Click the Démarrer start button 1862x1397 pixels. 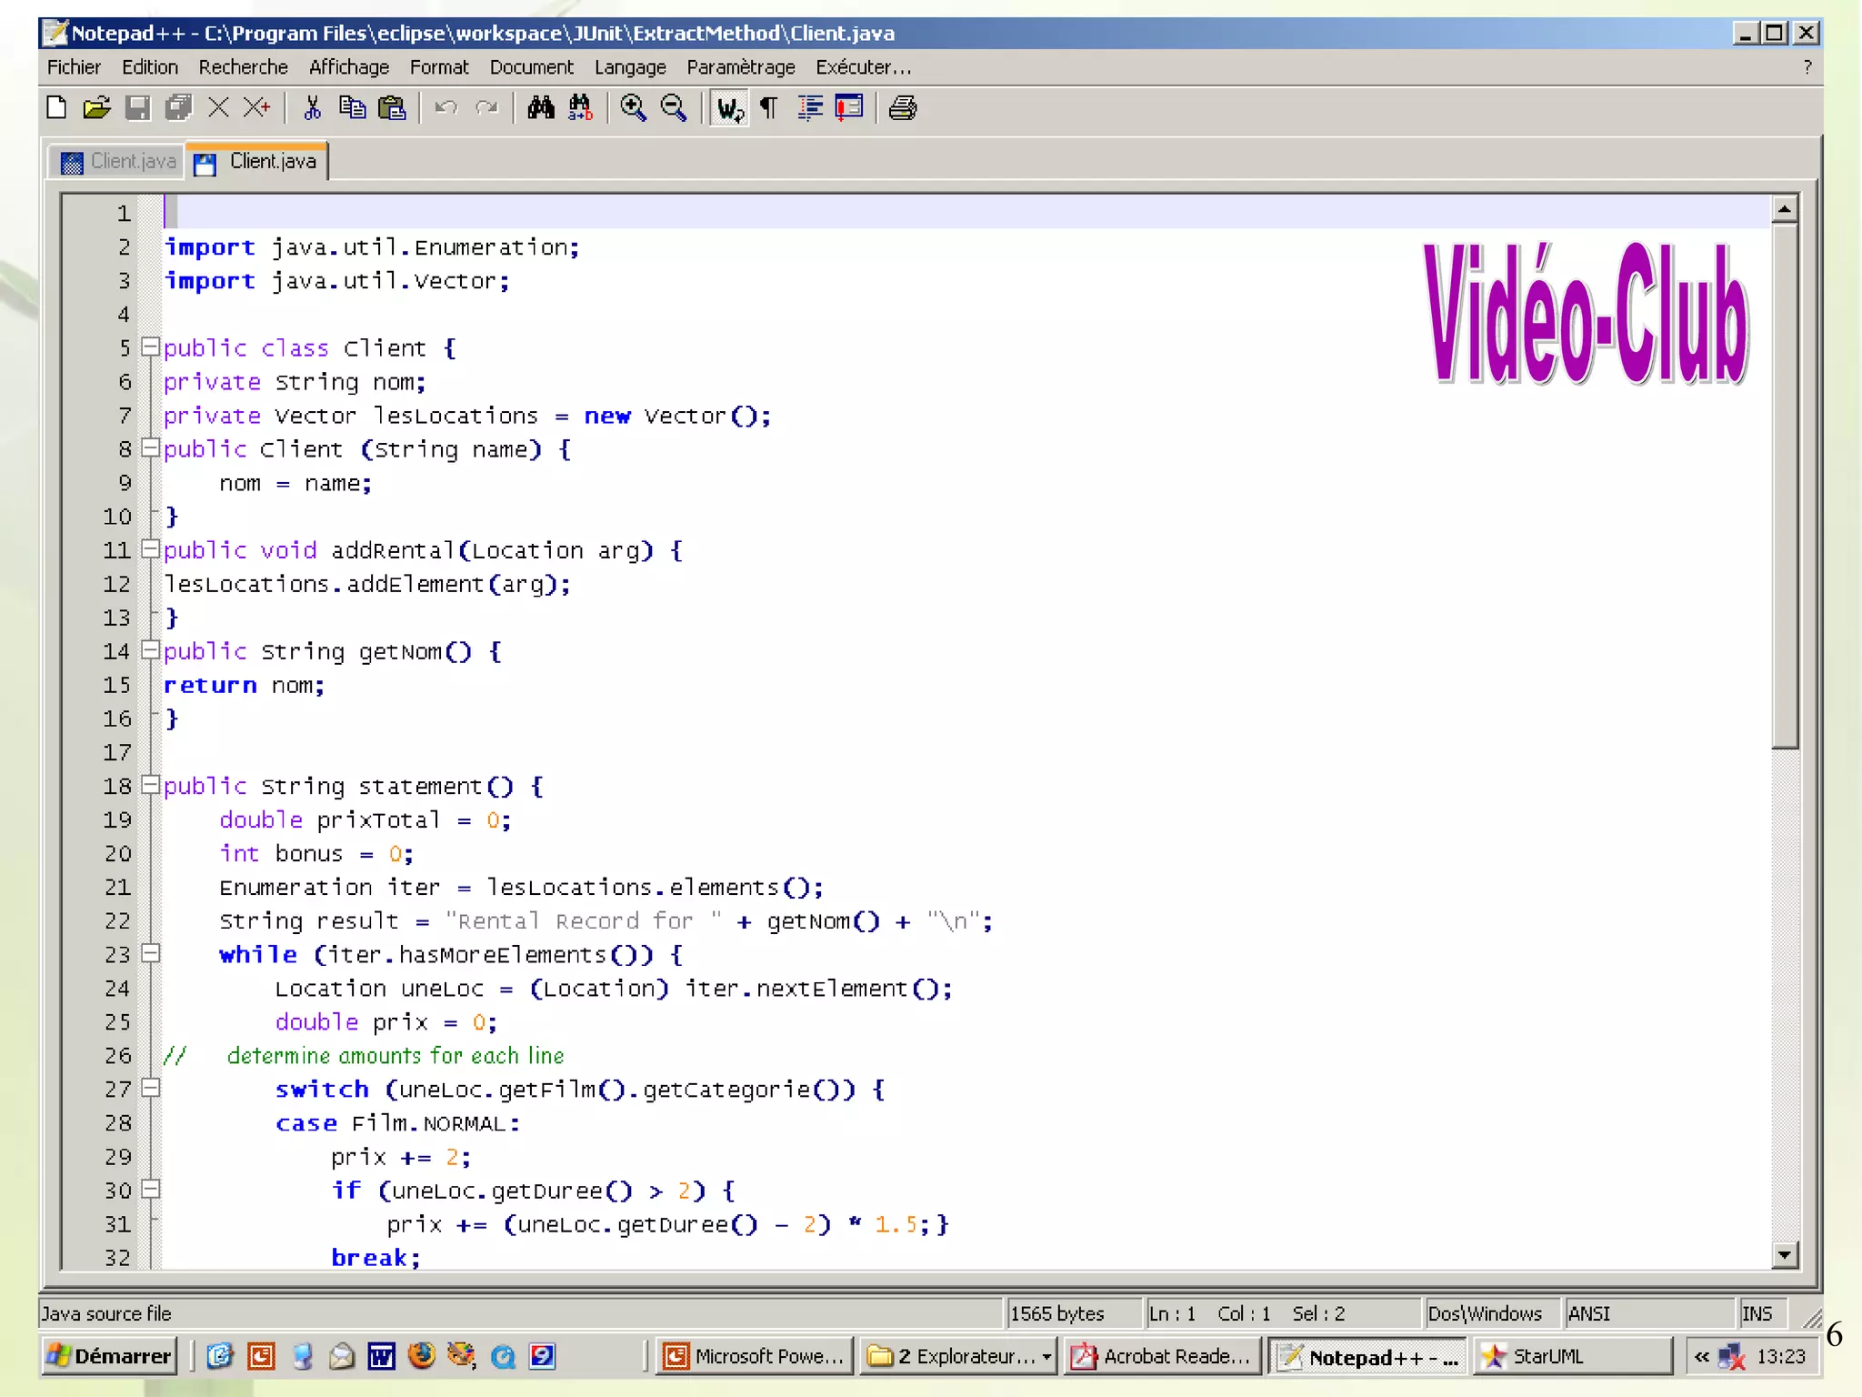(109, 1356)
